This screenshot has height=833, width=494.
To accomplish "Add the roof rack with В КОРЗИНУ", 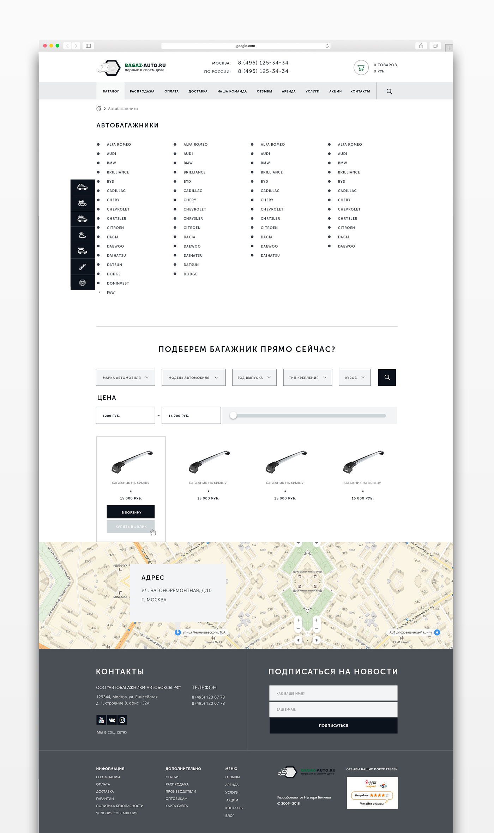I will (131, 512).
